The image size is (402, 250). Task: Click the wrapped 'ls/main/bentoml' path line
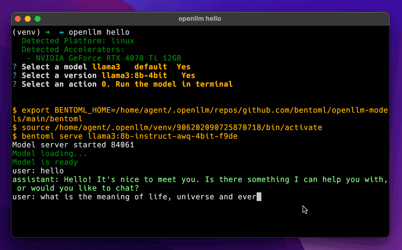point(47,119)
